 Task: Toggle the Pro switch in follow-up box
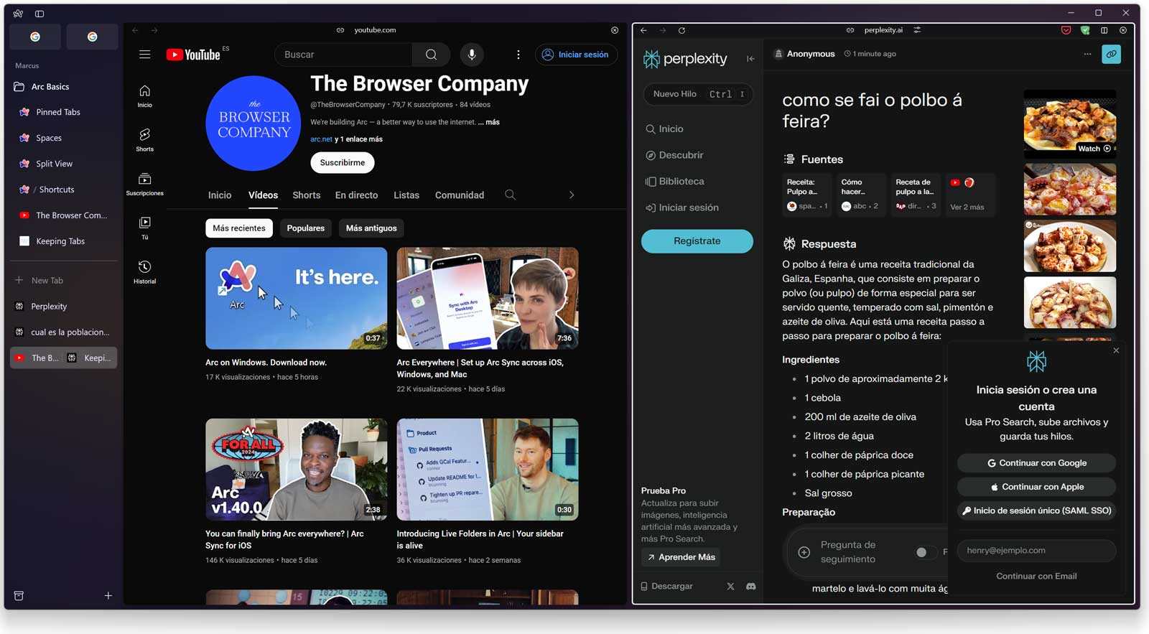[926, 552]
